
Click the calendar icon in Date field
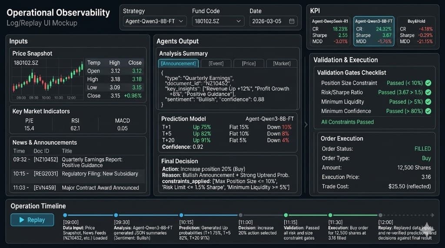(292, 21)
